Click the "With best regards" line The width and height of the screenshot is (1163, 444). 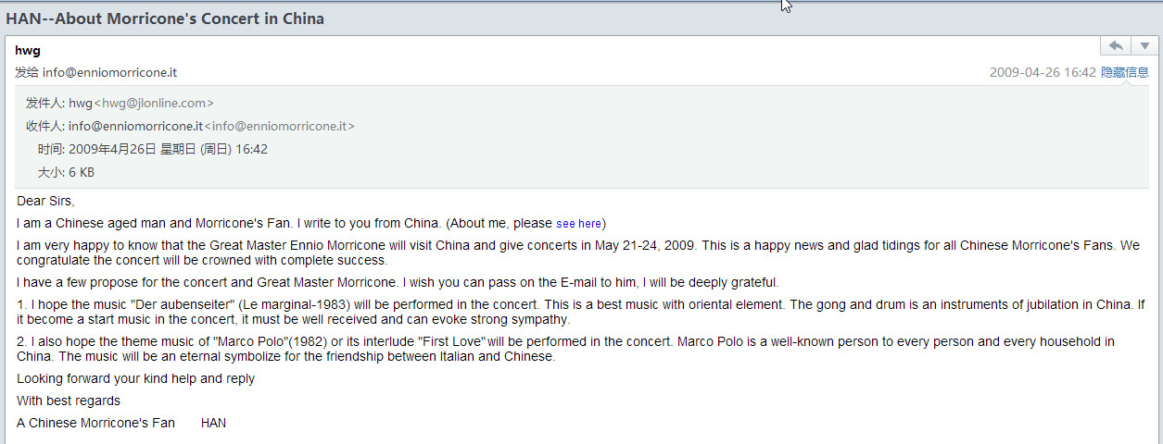69,401
